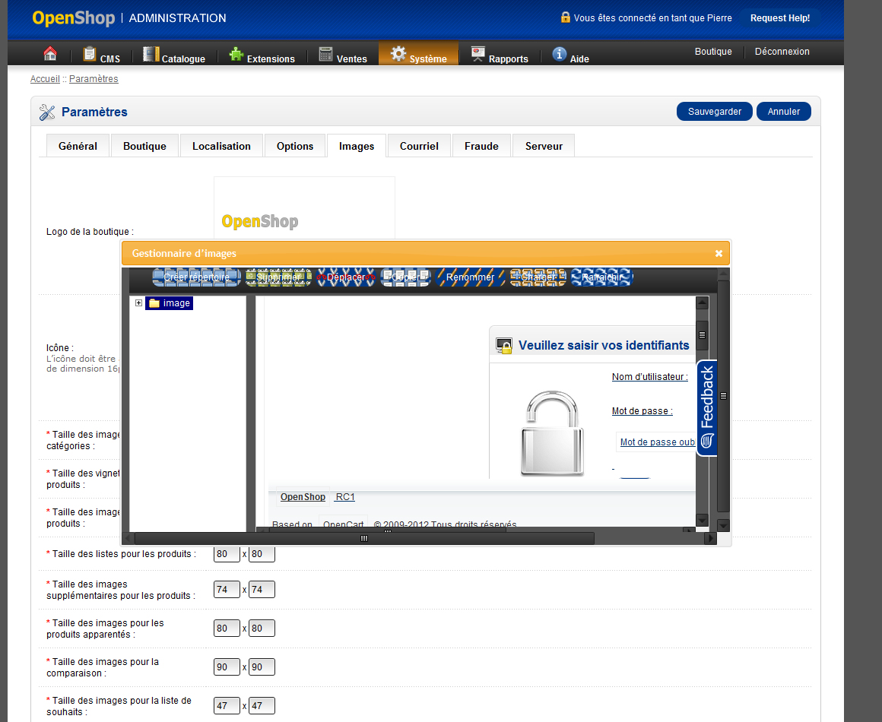Switch to the Options tab
Screen dimensions: 882x722
pyautogui.click(x=295, y=146)
